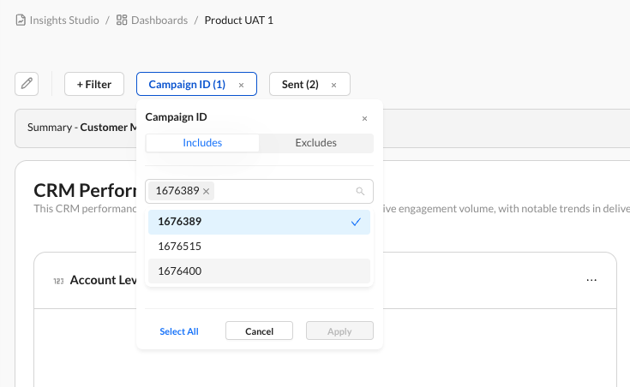Click the search magnifier icon

tap(361, 192)
